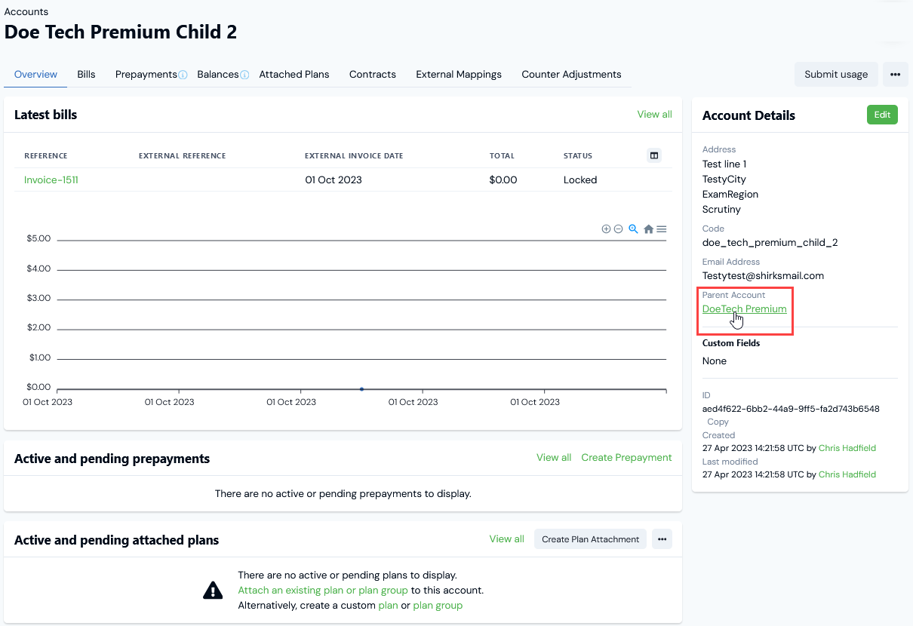Copy the account ID
The height and width of the screenshot is (626, 913).
pyautogui.click(x=717, y=422)
